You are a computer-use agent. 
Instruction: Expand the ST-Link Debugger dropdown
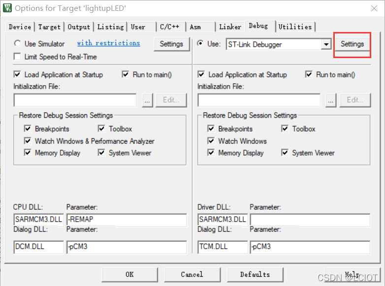pyautogui.click(x=326, y=44)
